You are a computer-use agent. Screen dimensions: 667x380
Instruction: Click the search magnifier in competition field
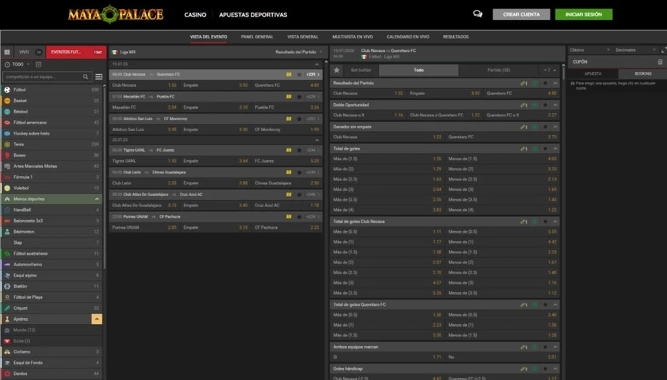point(86,77)
